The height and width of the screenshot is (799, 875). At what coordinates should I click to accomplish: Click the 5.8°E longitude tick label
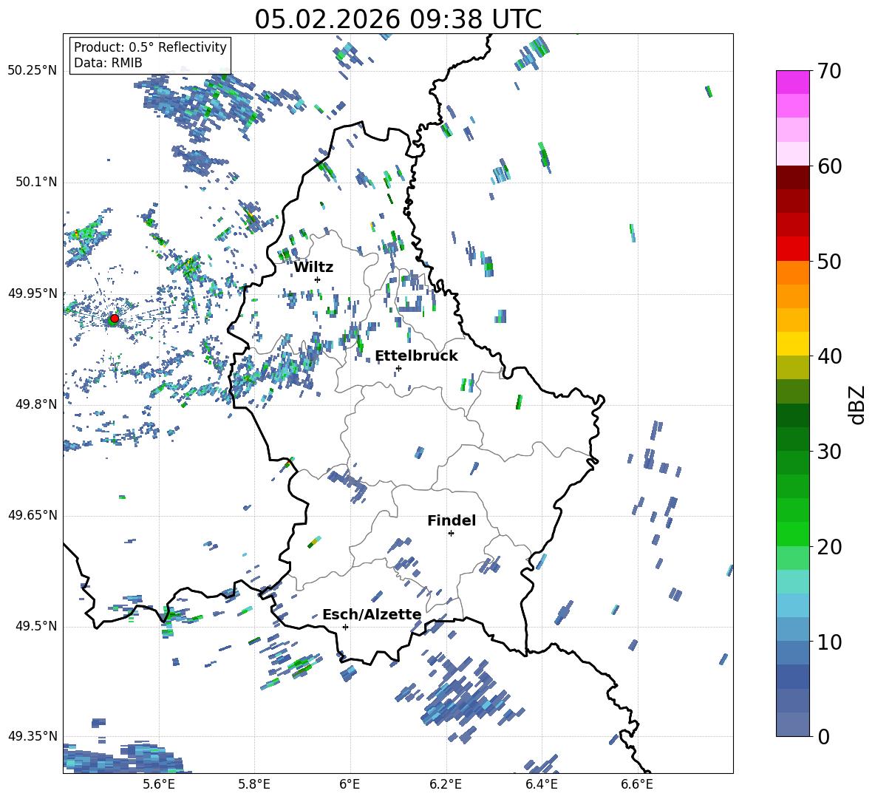[254, 784]
